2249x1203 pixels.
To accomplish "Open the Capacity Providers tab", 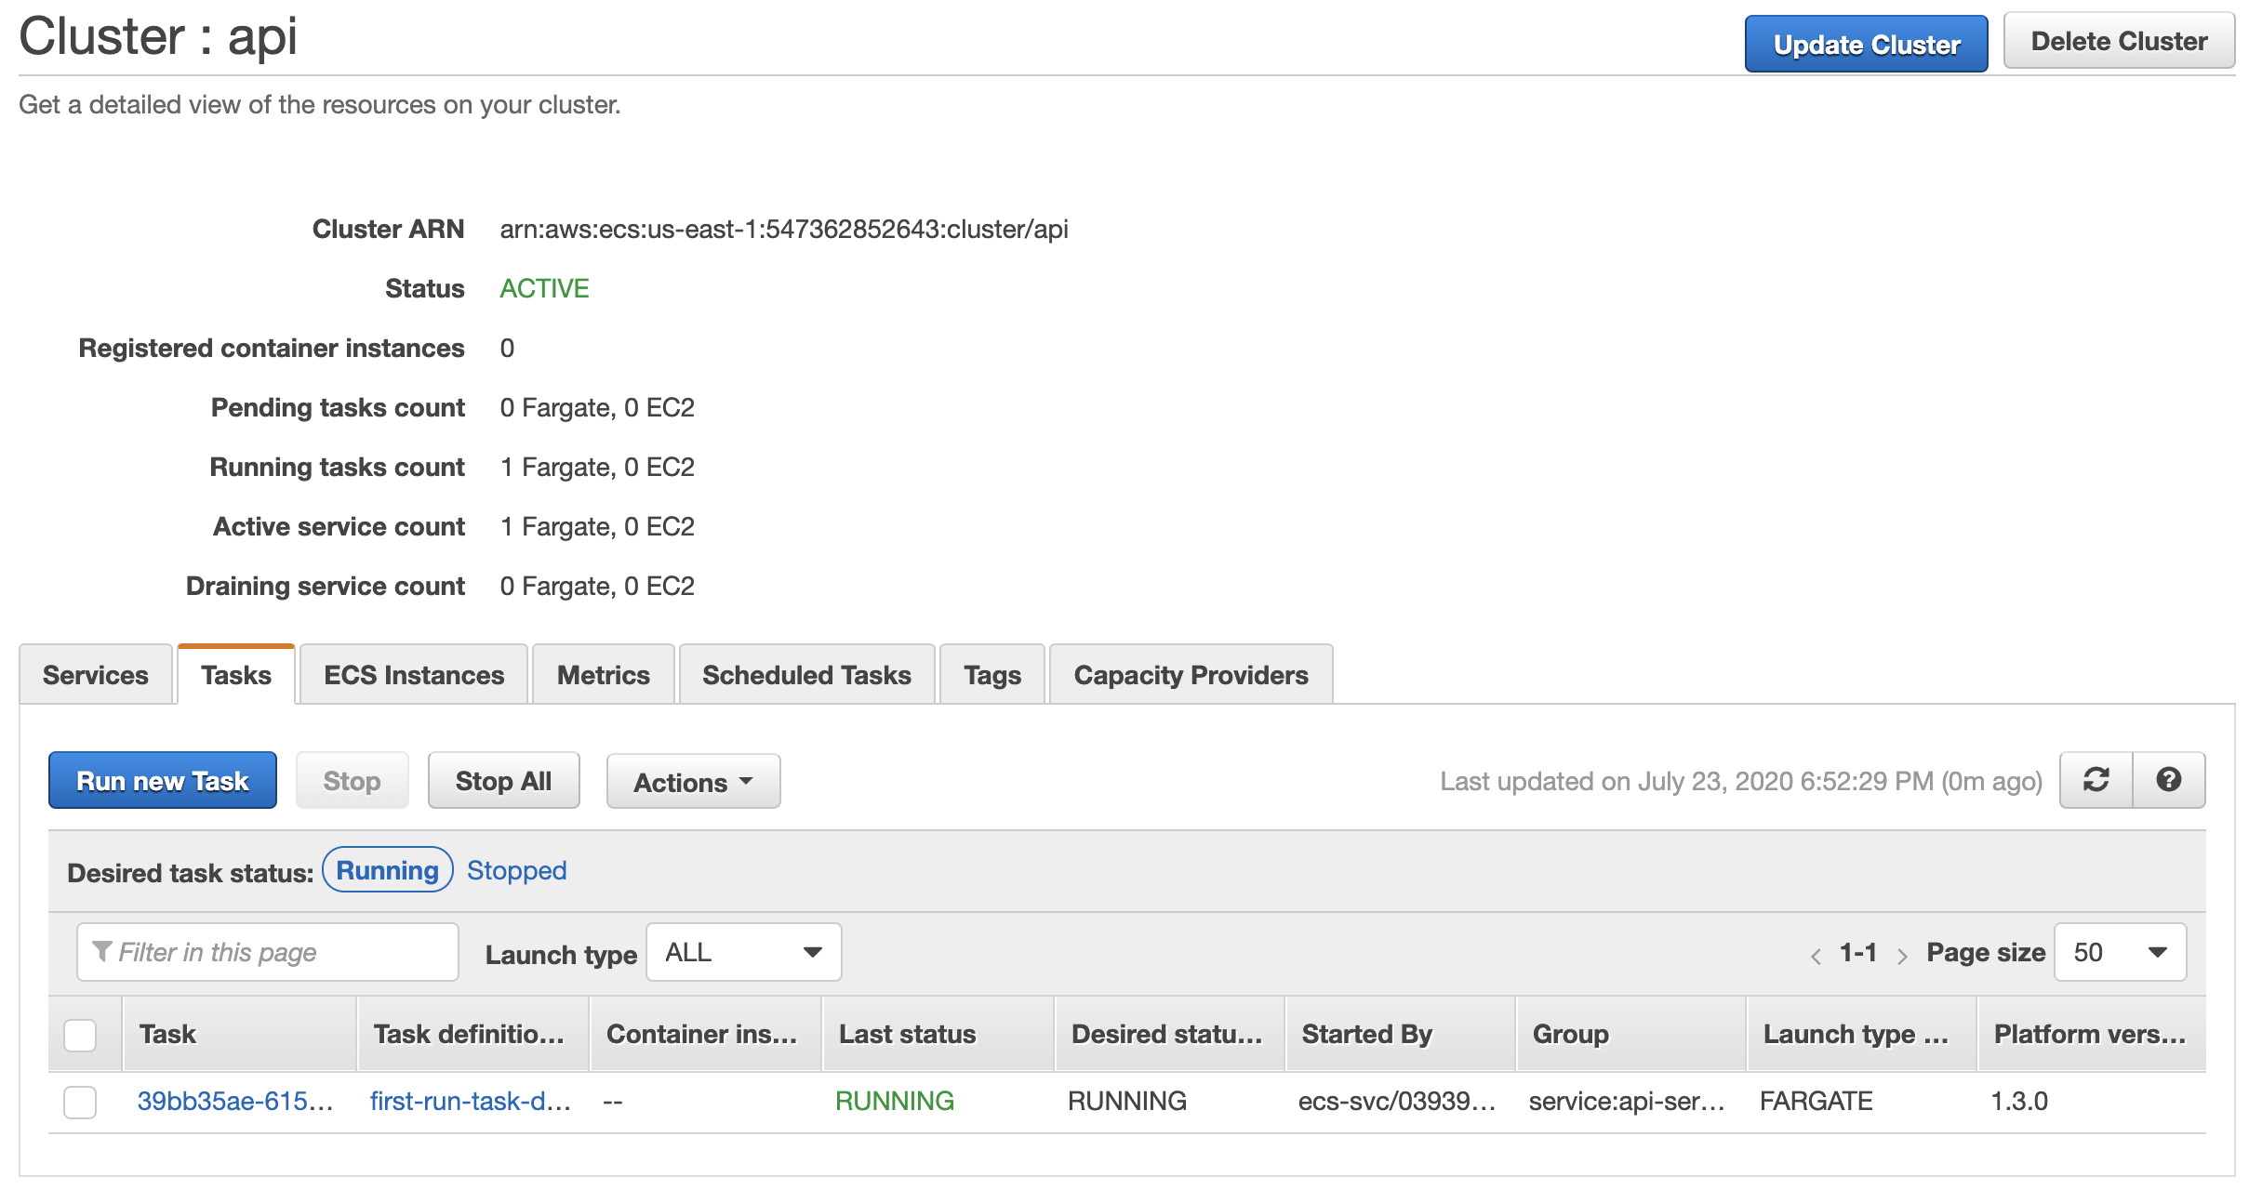I will click(1191, 675).
